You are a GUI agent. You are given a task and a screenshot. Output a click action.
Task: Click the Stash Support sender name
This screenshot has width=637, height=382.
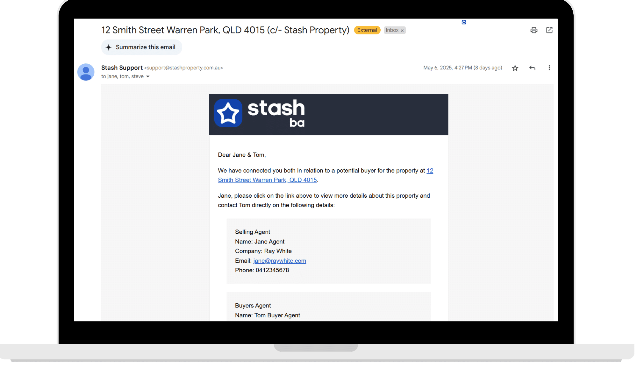coord(122,67)
